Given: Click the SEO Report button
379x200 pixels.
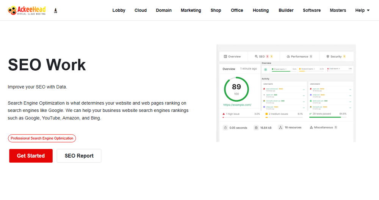Looking at the screenshot, I should click(x=79, y=156).
